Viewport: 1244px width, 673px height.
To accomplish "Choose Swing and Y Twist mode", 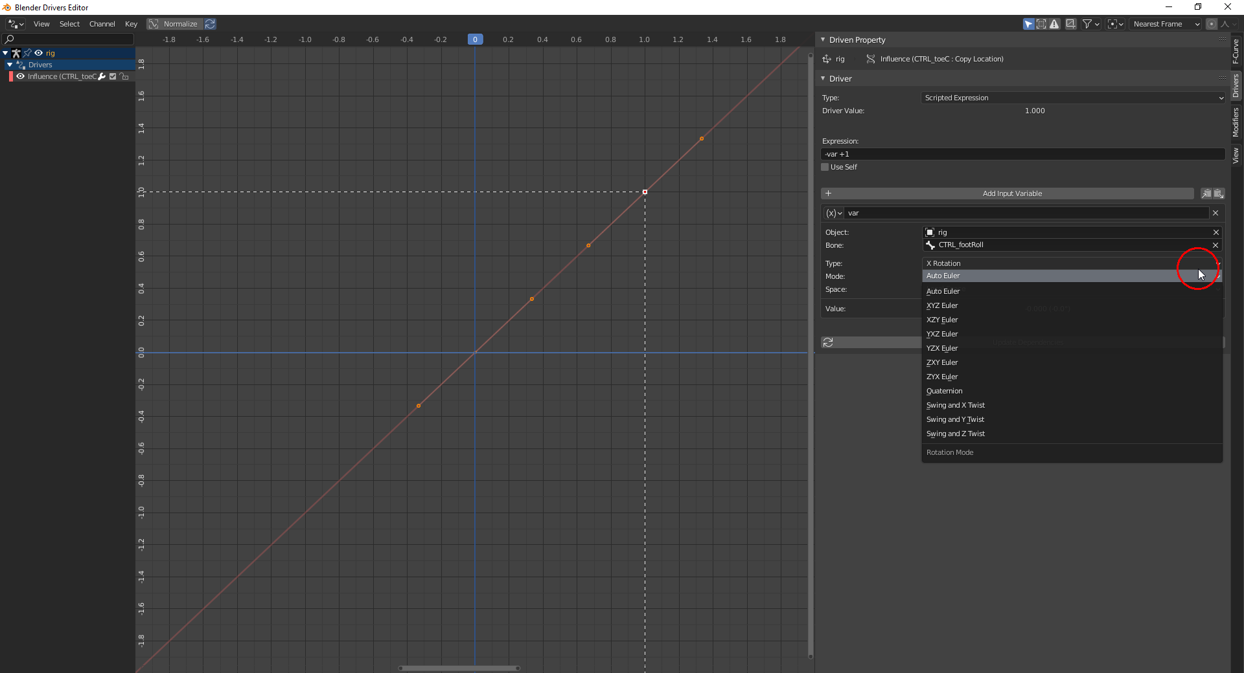I will click(x=1072, y=419).
